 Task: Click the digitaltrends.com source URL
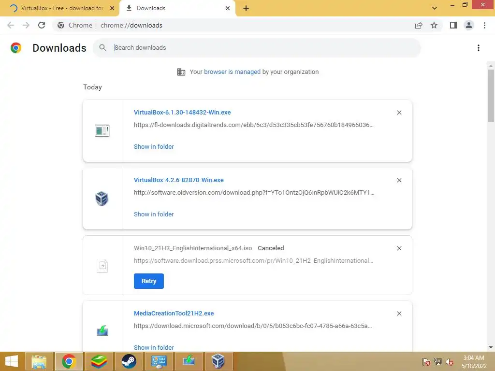(253, 125)
